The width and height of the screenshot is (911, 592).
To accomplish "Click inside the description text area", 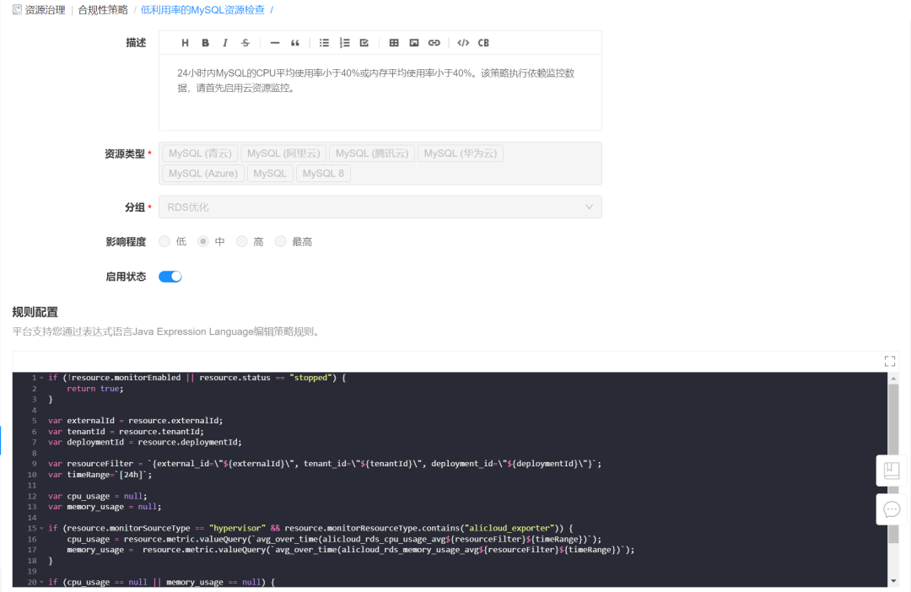I will 380,93.
